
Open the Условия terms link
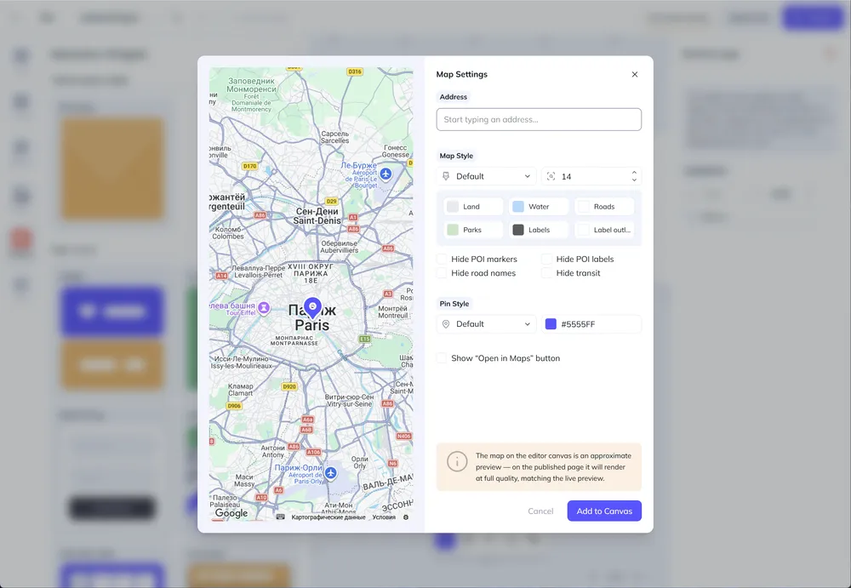click(x=384, y=517)
